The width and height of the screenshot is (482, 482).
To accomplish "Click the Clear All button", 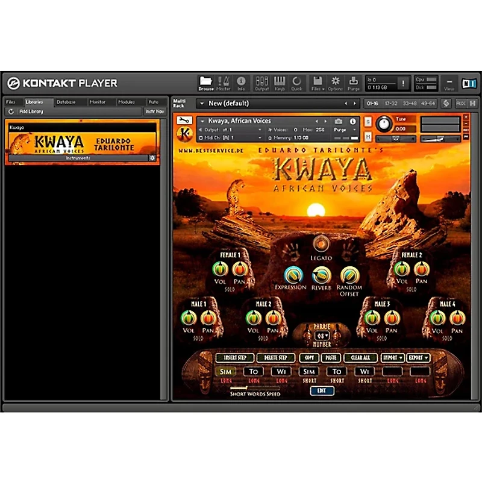I will pyautogui.click(x=360, y=358).
